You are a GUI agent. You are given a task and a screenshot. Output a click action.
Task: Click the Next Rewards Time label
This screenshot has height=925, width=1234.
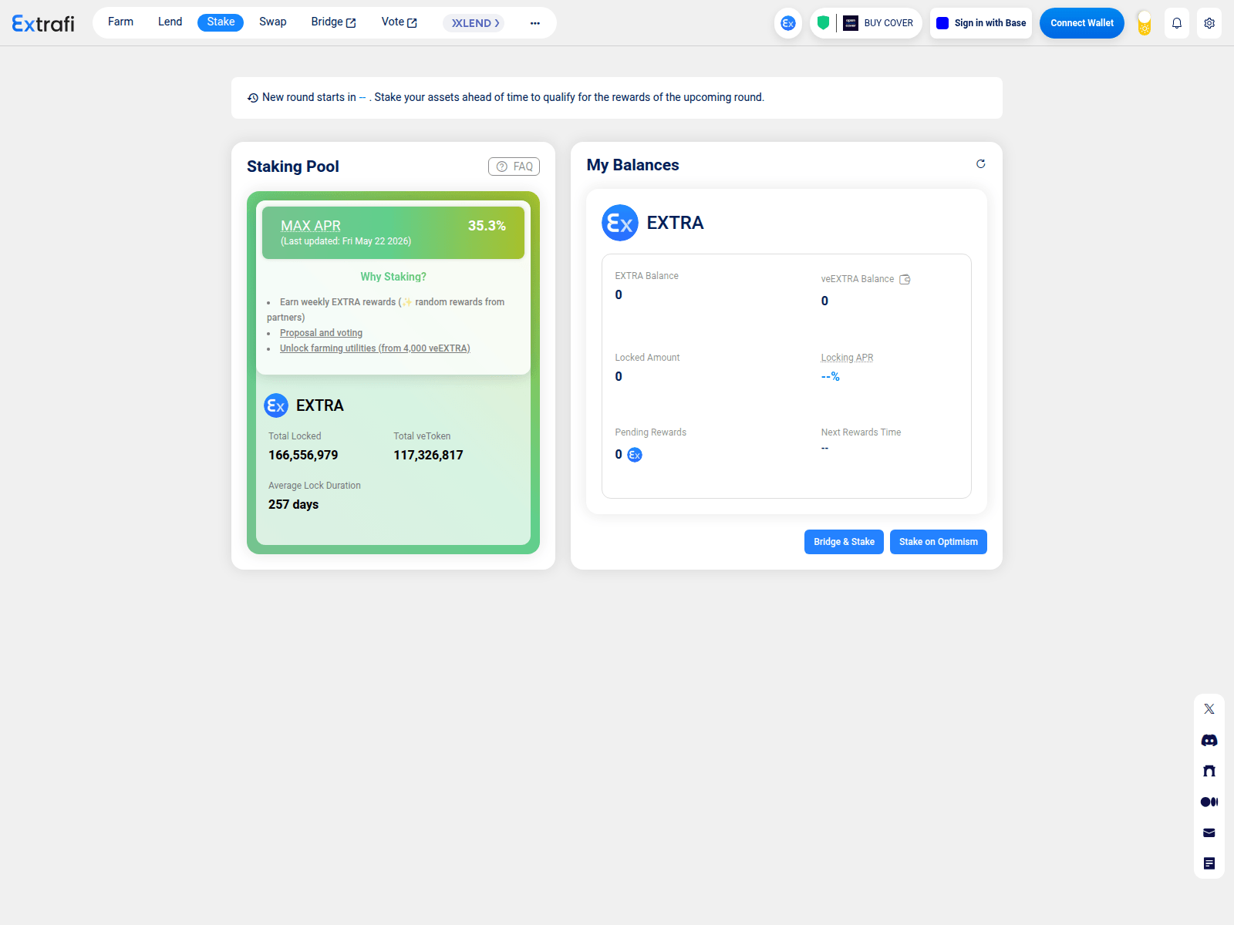tap(861, 432)
